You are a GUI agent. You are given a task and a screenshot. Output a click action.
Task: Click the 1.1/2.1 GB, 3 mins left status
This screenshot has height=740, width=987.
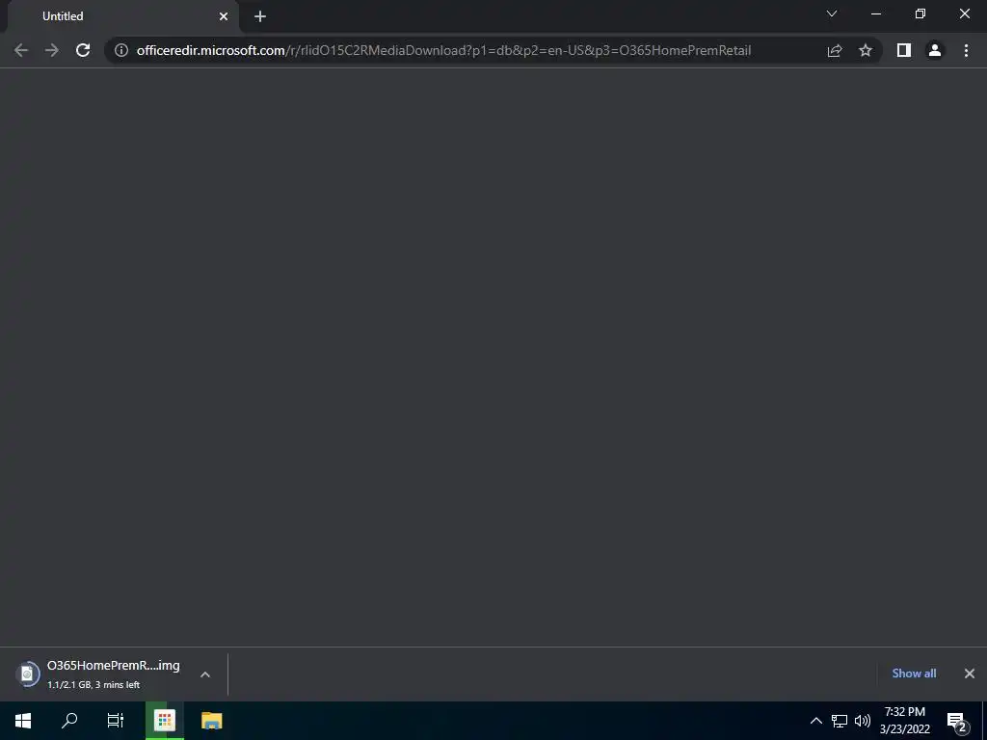pyautogui.click(x=93, y=685)
